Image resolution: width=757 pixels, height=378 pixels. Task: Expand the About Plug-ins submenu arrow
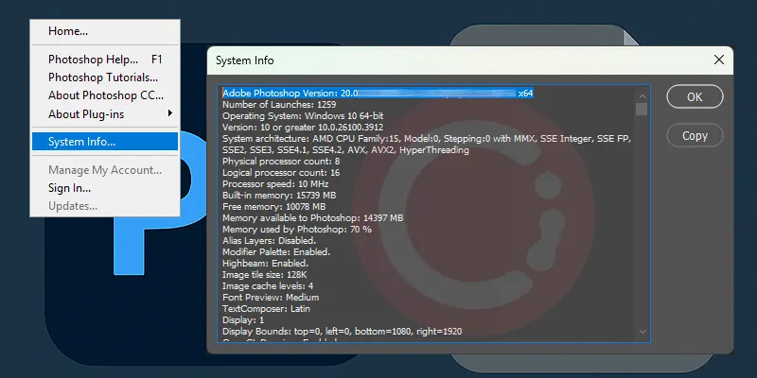(x=170, y=113)
